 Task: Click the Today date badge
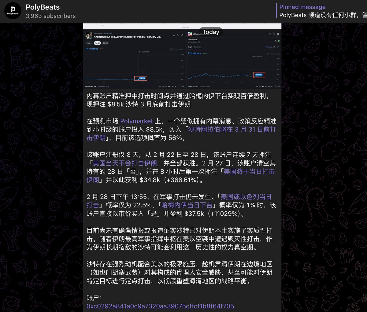(211, 32)
